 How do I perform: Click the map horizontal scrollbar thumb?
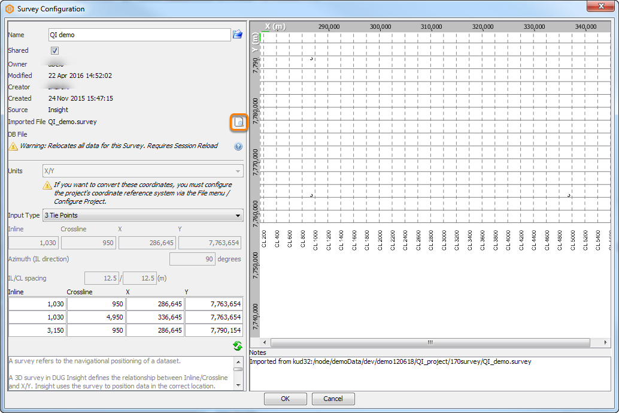(430, 342)
